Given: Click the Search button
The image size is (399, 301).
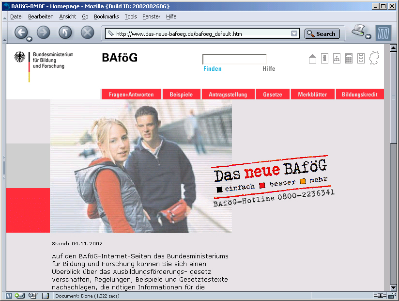Looking at the screenshot, I should pos(322,34).
